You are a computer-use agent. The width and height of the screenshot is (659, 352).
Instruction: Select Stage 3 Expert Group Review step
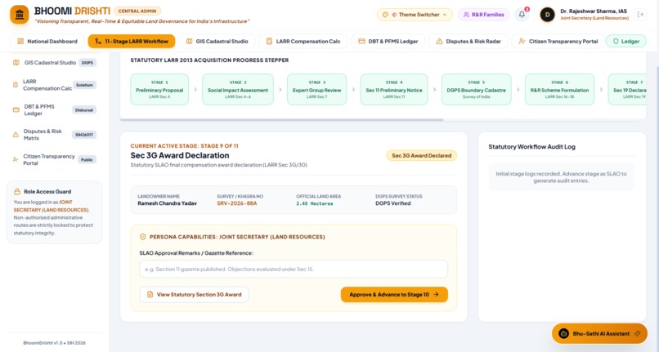[317, 90]
